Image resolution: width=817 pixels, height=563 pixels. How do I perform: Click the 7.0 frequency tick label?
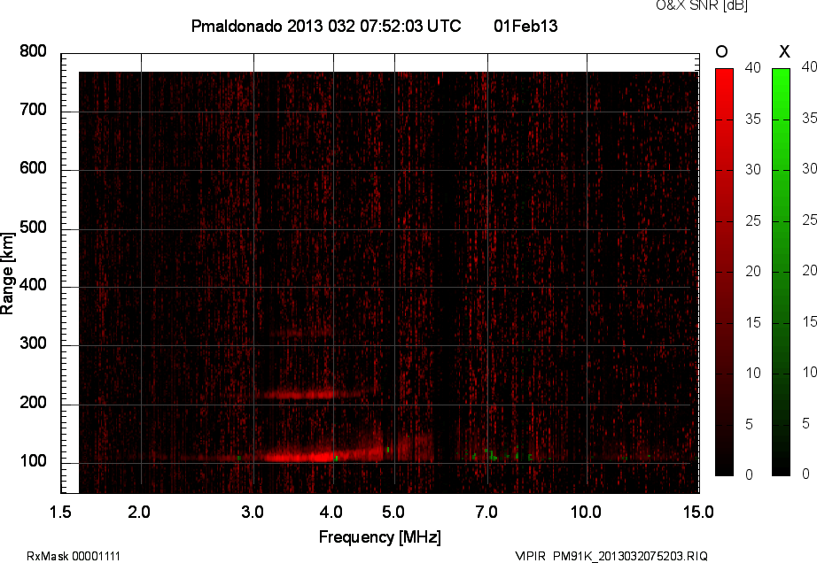tap(486, 513)
